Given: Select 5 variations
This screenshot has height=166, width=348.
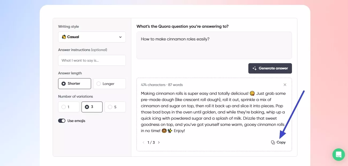Looking at the screenshot, I should [x=115, y=107].
